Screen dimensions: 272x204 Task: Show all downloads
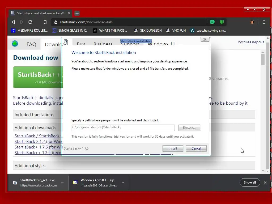click(250, 182)
